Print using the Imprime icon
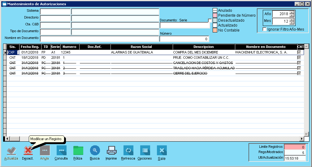312x167 pixels. 111,151
